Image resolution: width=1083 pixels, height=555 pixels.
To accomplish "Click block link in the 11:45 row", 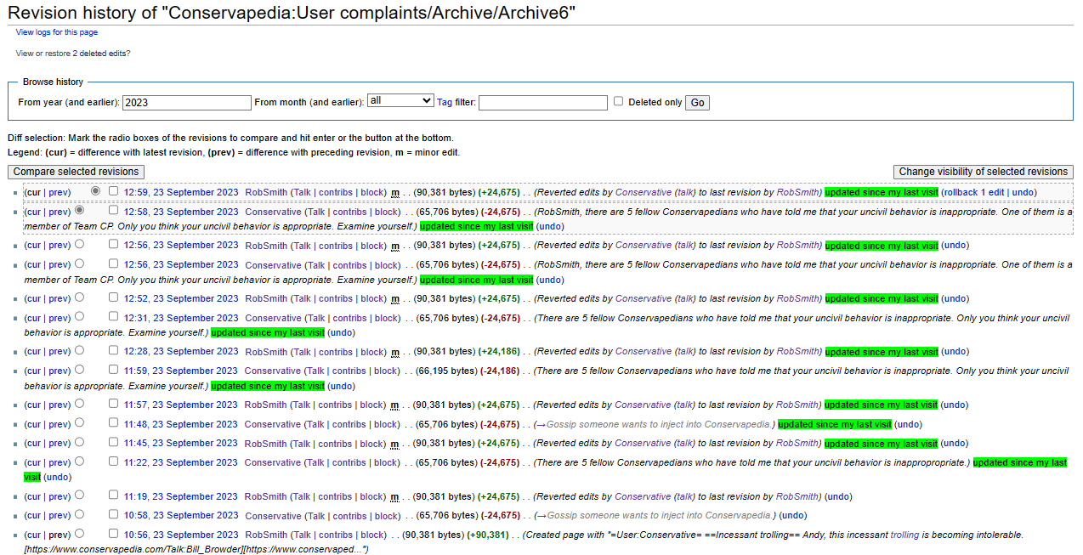I will point(372,444).
